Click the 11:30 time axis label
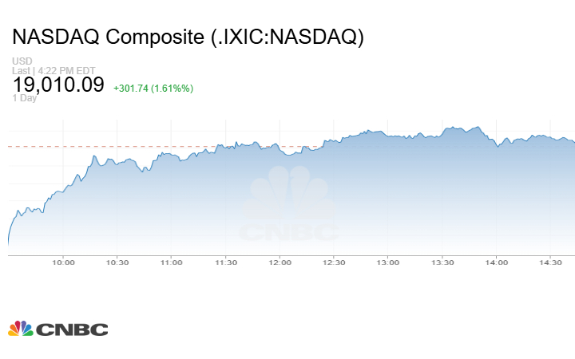 tap(226, 262)
